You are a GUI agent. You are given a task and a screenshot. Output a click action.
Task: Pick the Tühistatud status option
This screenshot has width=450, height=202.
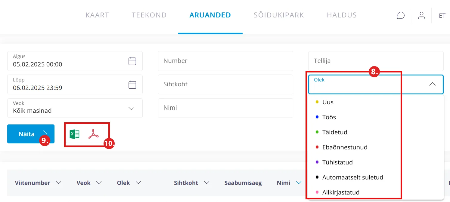[337, 162]
